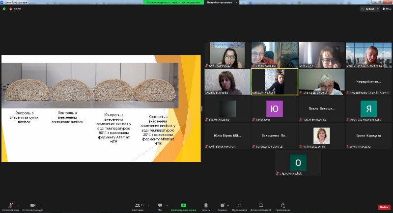Open the Participants panel
Viewport: 393px width, 213px height.
point(138,206)
